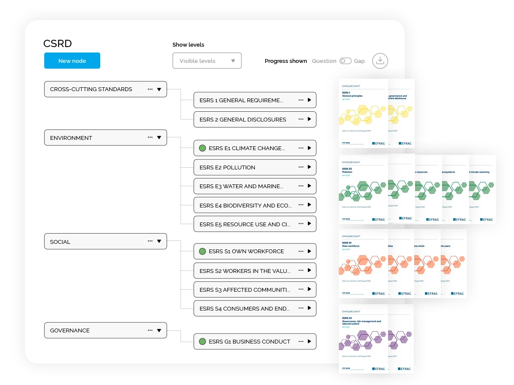
Task: Open three-dots menu on ESRS E2 POLLUTION
Action: (301, 167)
